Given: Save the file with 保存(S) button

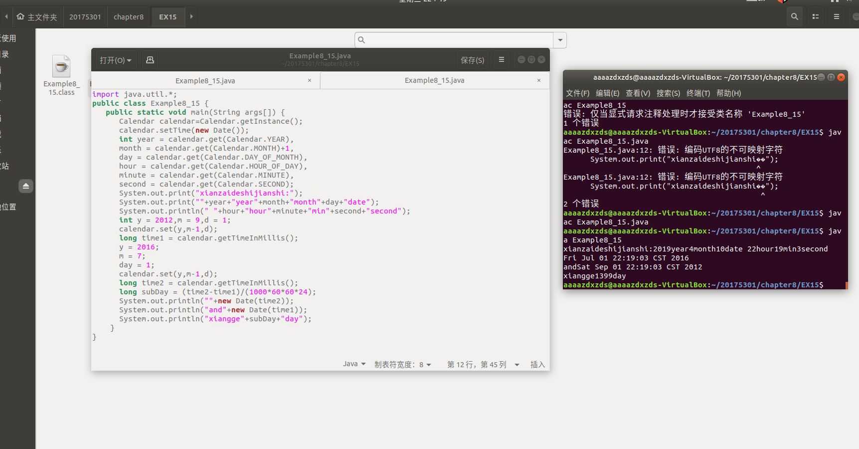Looking at the screenshot, I should [472, 60].
